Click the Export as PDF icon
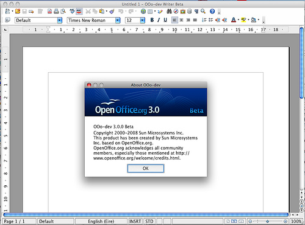 coord(49,11)
